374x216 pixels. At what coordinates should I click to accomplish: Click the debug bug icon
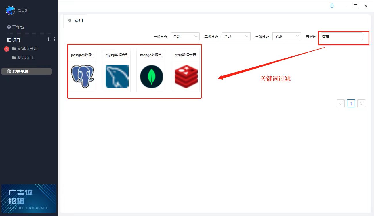coord(332,6)
